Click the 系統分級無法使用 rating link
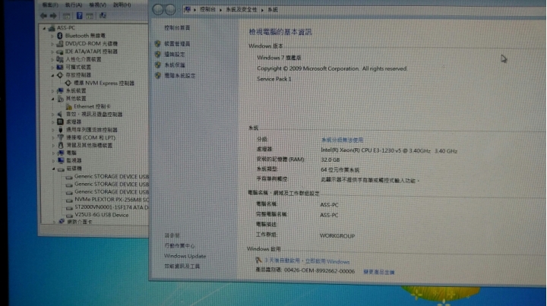547x306 pixels. pos(342,140)
